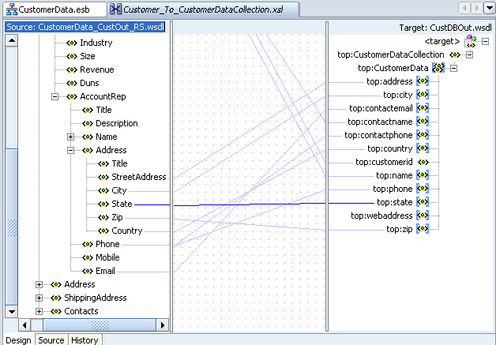The image size is (496, 345).
Task: Open the History tab
Action: click(x=85, y=340)
